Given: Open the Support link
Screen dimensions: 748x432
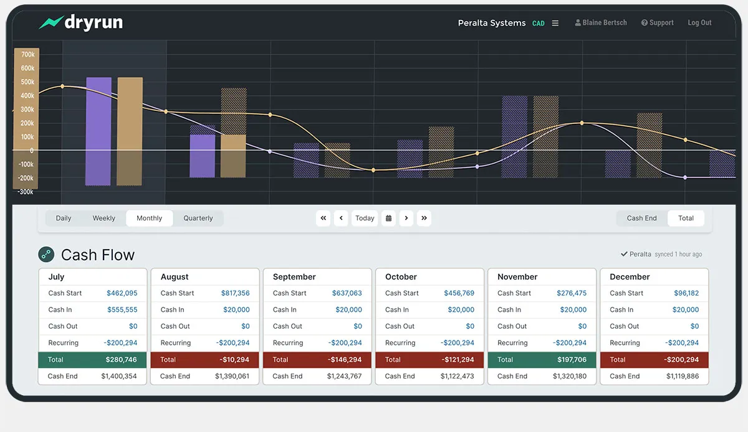Looking at the screenshot, I should tap(657, 23).
